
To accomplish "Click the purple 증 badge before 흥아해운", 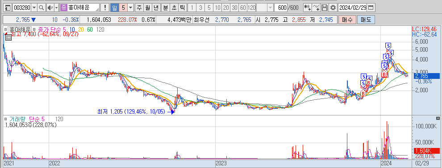I will (64, 8).
